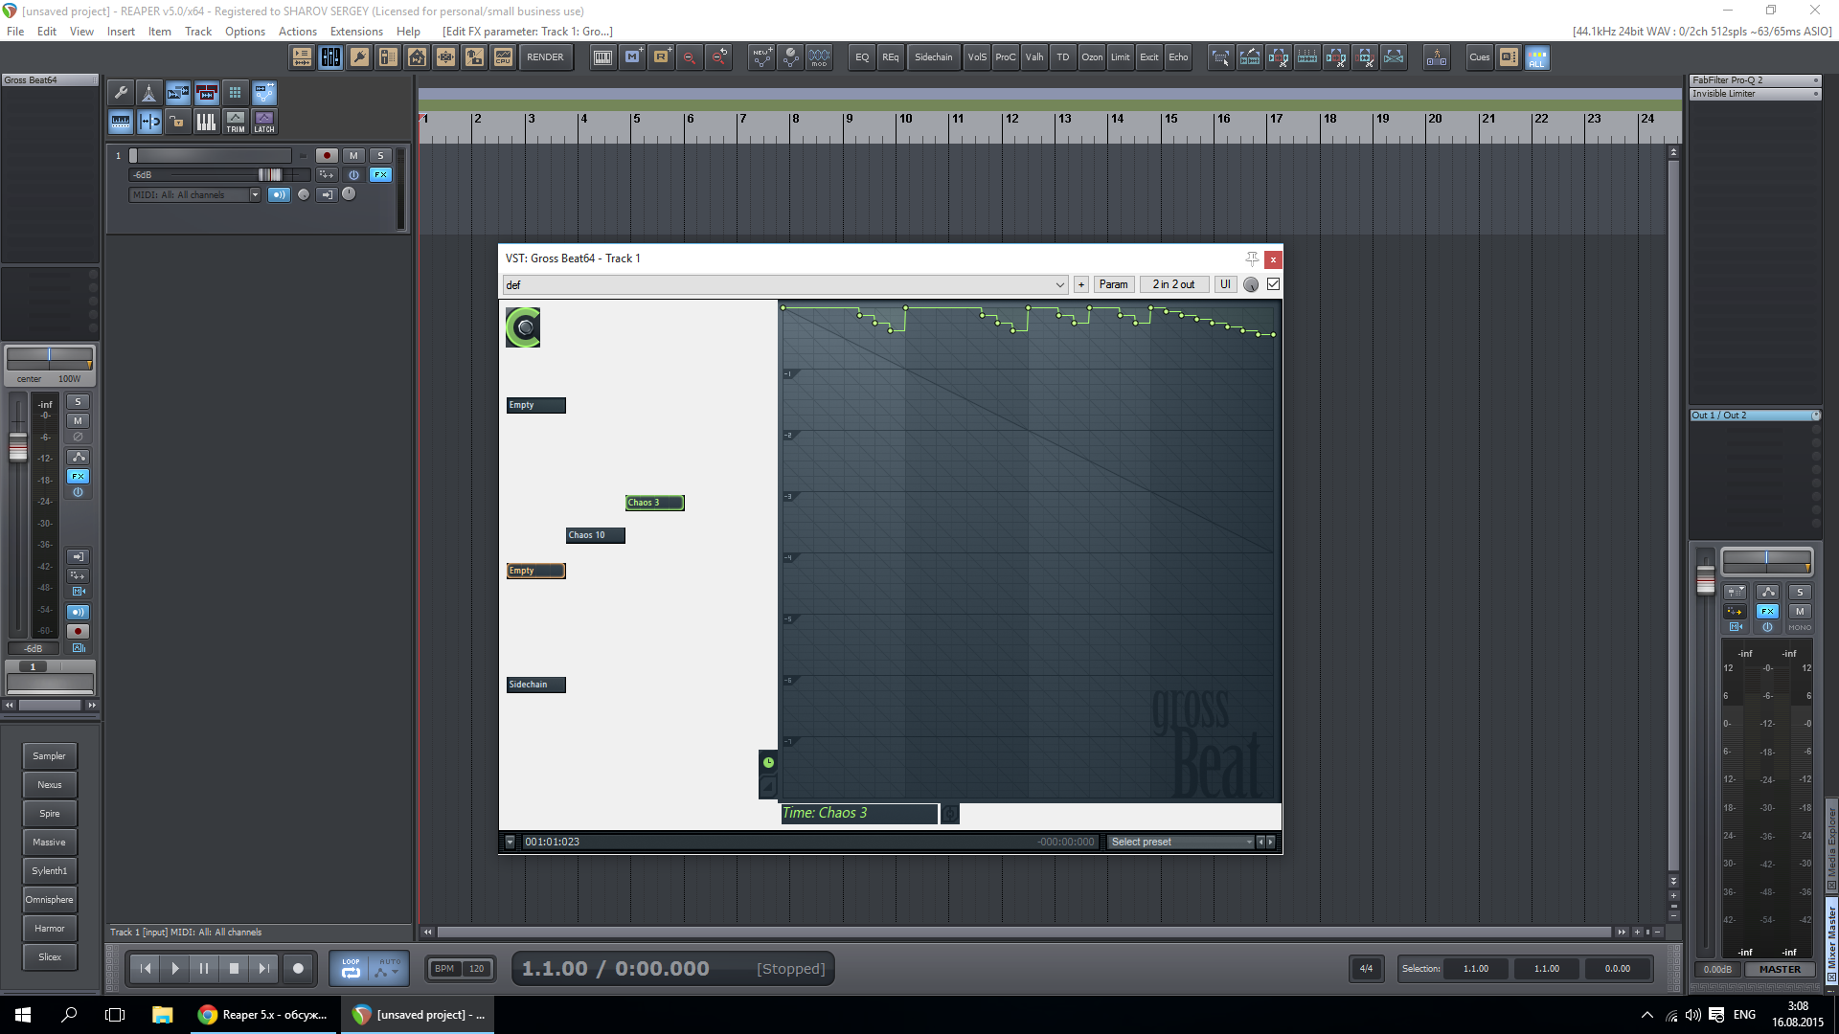Select the Chaos 10 slot in Gross Beat

596,535
